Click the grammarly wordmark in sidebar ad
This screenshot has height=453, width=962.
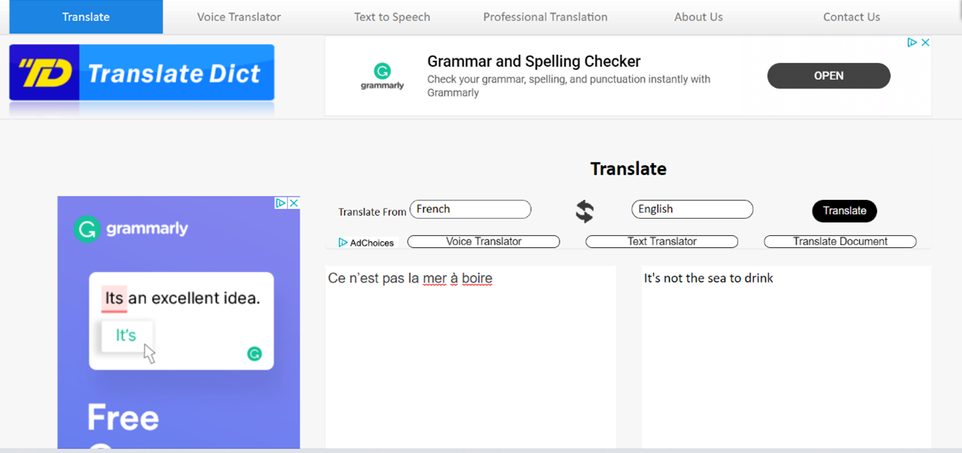pos(147,229)
